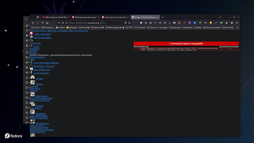Open the Important bookmarks folder
This screenshot has width=254, height=143.
[97, 28]
